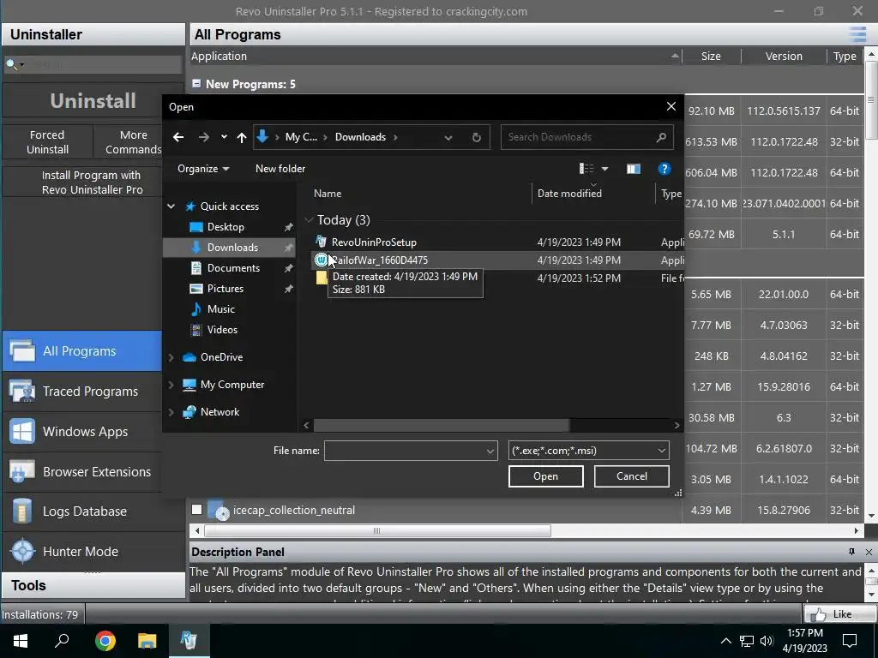Open the volume control in tray
Image resolution: width=878 pixels, height=658 pixels.
[767, 641]
